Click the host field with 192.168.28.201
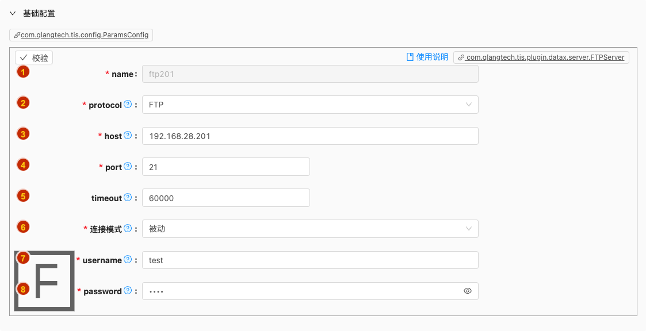Image resolution: width=646 pixels, height=331 pixels. click(310, 136)
